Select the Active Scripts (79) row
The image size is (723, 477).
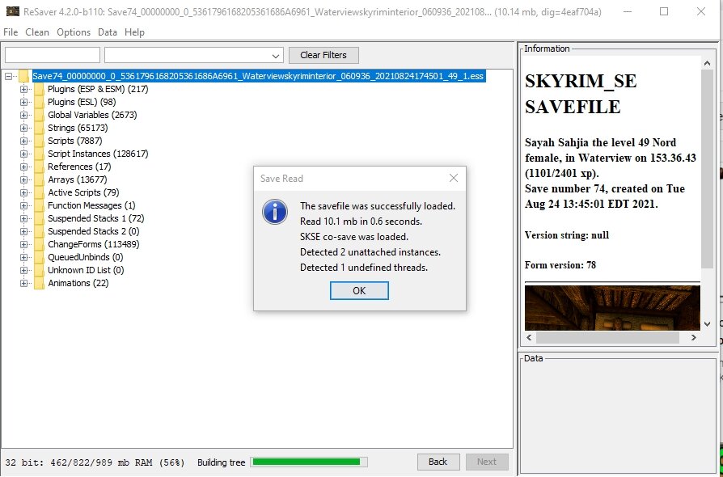tap(83, 192)
